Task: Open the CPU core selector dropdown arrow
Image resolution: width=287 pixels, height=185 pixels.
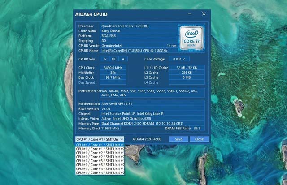Action: tap(122, 139)
